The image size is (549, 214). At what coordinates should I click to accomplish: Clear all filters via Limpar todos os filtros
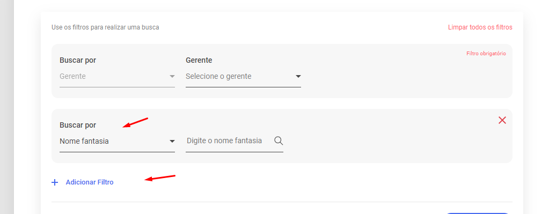(x=480, y=27)
